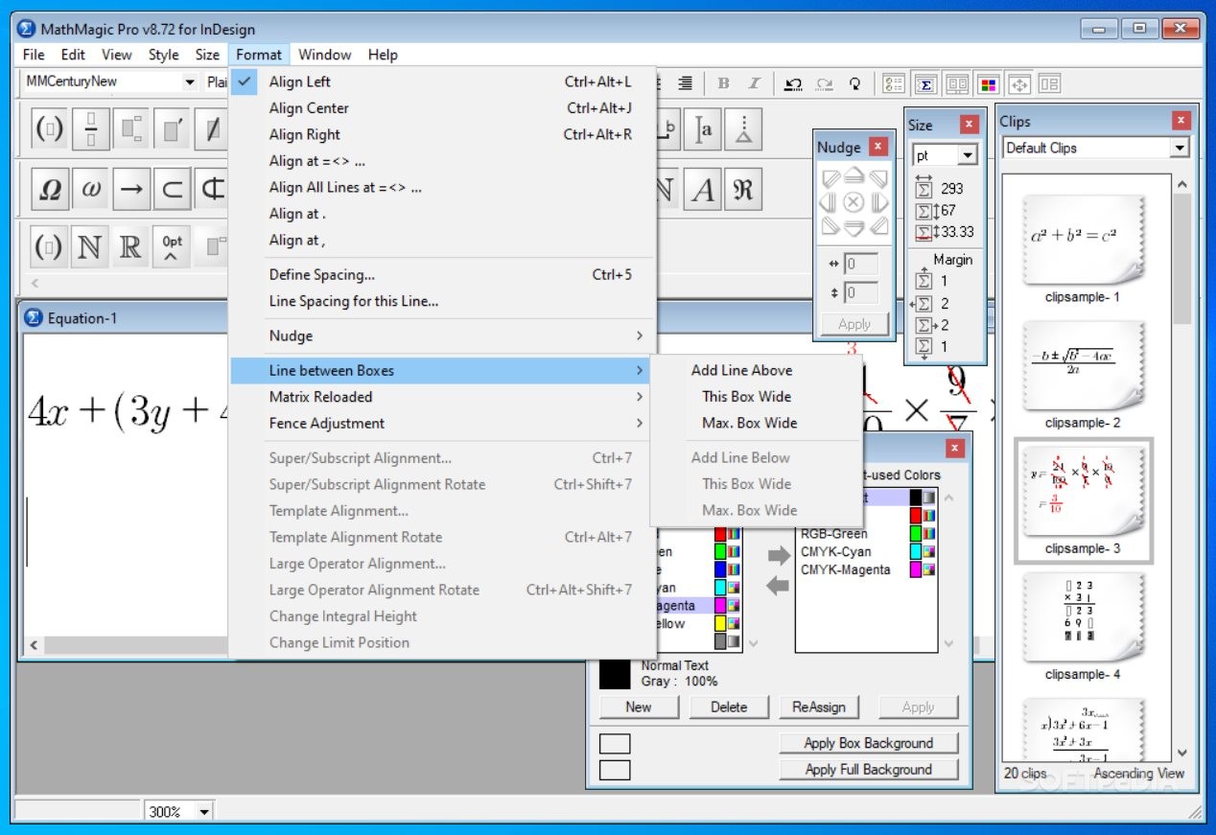Open the dotted triangle template palette

click(x=743, y=129)
